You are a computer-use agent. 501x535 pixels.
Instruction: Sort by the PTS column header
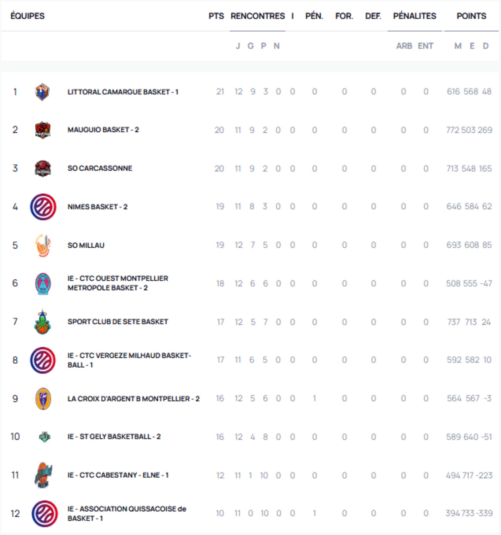(x=216, y=16)
